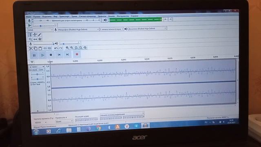Click the Trim audio icon

[x=45, y=48]
